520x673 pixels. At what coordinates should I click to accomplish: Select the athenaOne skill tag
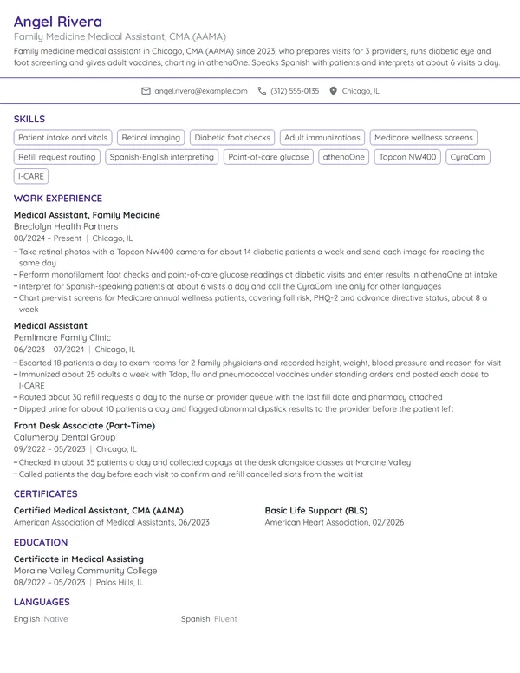point(344,157)
